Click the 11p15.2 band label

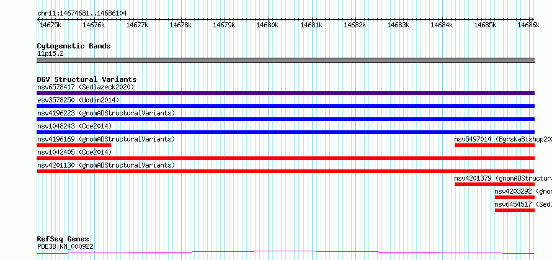click(x=50, y=54)
